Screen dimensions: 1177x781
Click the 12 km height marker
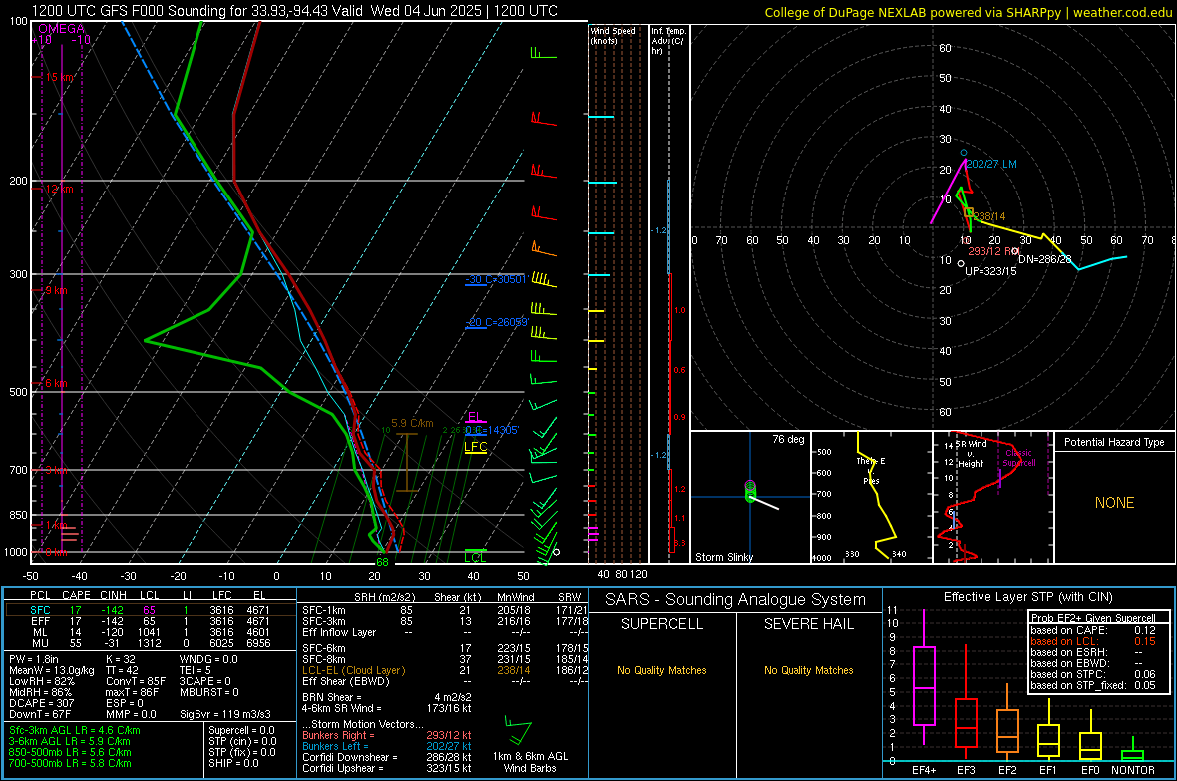pos(59,189)
